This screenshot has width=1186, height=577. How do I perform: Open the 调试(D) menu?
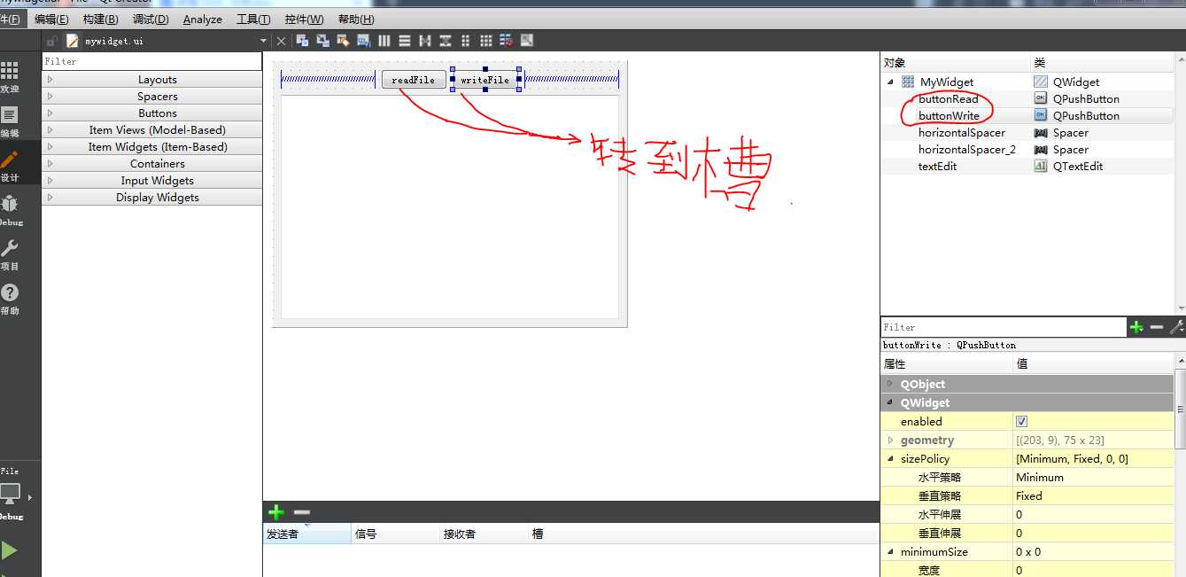pos(151,19)
